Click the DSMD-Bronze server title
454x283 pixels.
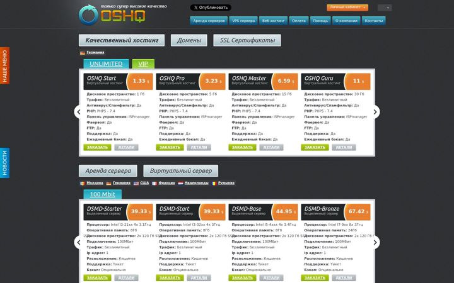[x=322, y=209]
